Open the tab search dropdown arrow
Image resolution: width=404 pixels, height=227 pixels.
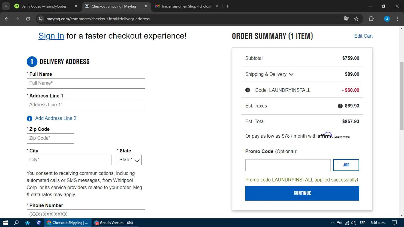pos(6,6)
